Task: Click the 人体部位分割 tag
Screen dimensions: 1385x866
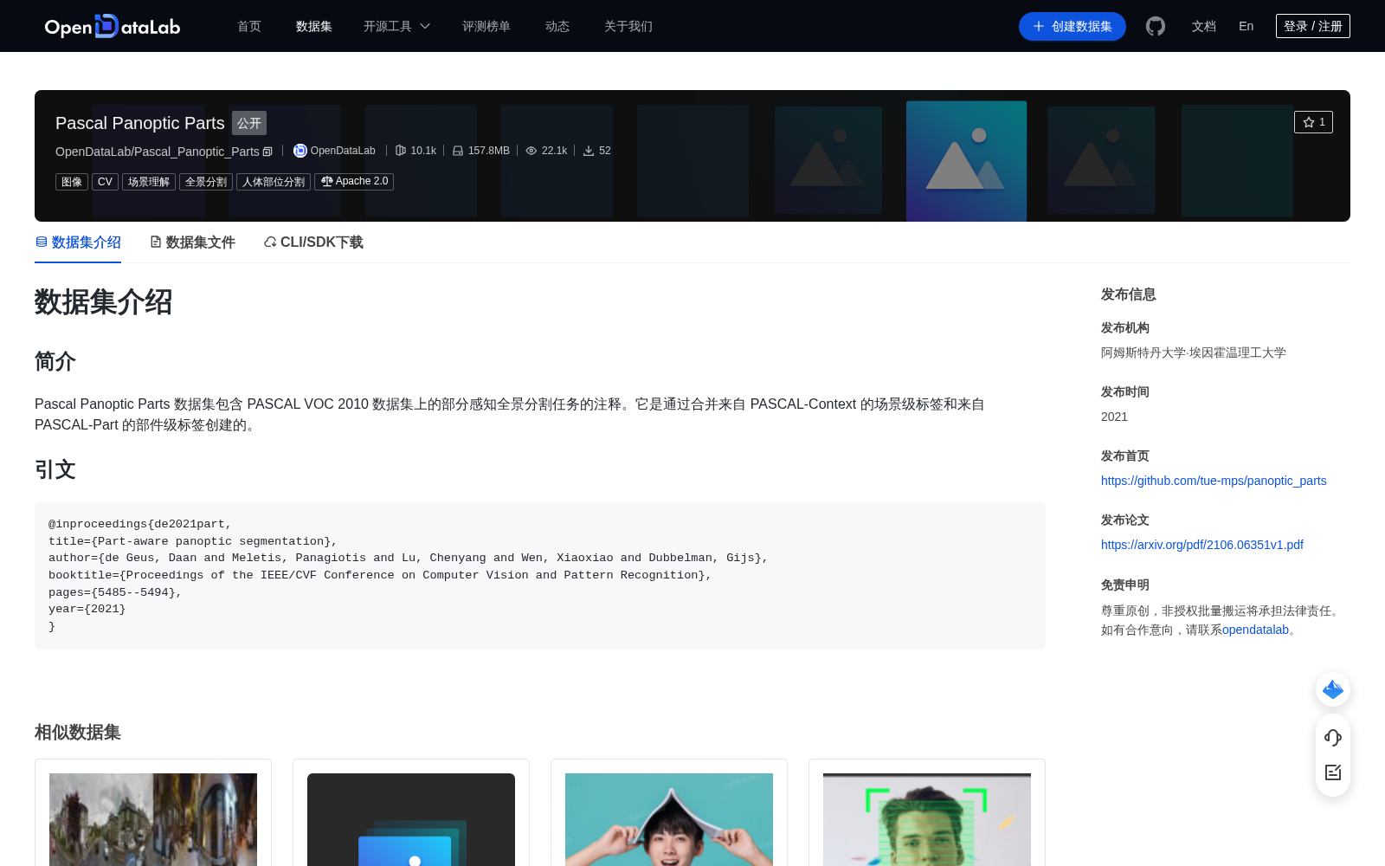Action: [274, 182]
